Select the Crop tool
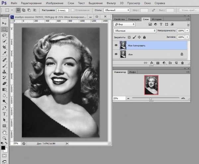Screen dimensions: 199x164 pyautogui.click(x=4, y=47)
